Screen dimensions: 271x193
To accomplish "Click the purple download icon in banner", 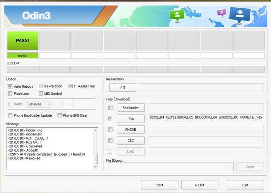I will point(221,13).
